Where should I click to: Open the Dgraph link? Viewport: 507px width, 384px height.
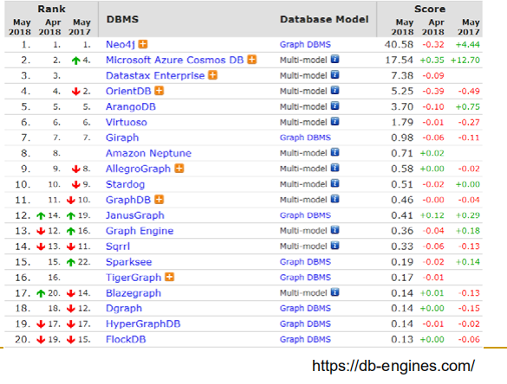(124, 309)
